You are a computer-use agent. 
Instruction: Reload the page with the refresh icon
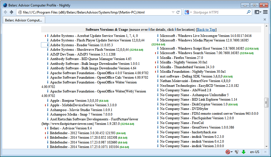pyautogui.click(x=178, y=12)
